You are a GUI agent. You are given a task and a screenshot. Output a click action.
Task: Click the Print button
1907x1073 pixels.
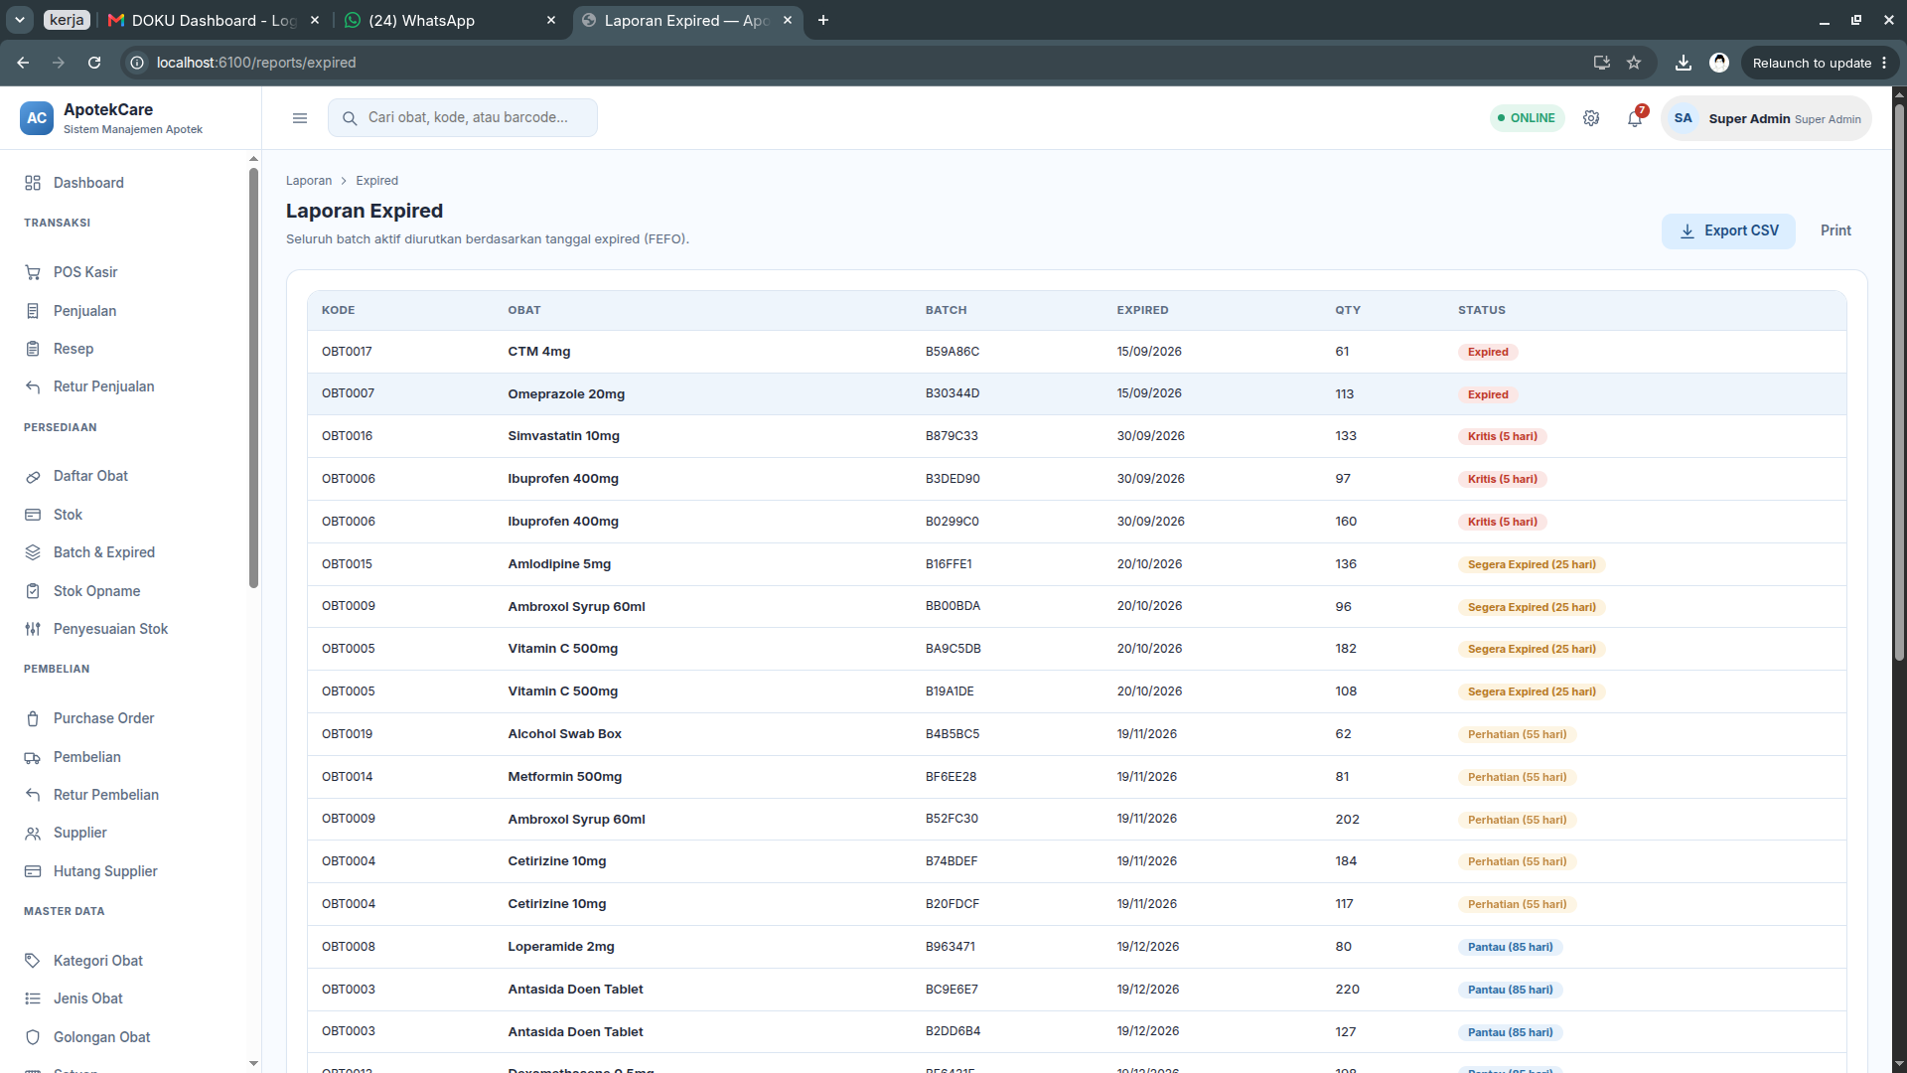coord(1835,230)
